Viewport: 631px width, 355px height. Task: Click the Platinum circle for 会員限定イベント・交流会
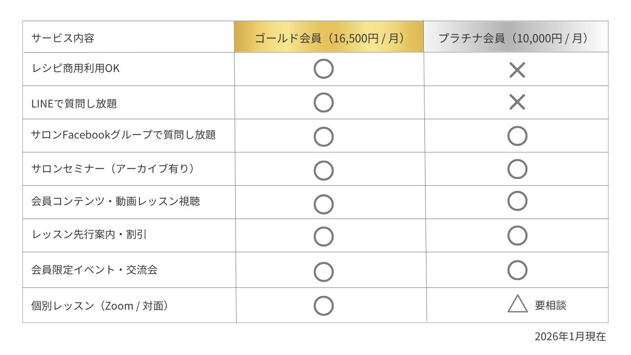517,270
